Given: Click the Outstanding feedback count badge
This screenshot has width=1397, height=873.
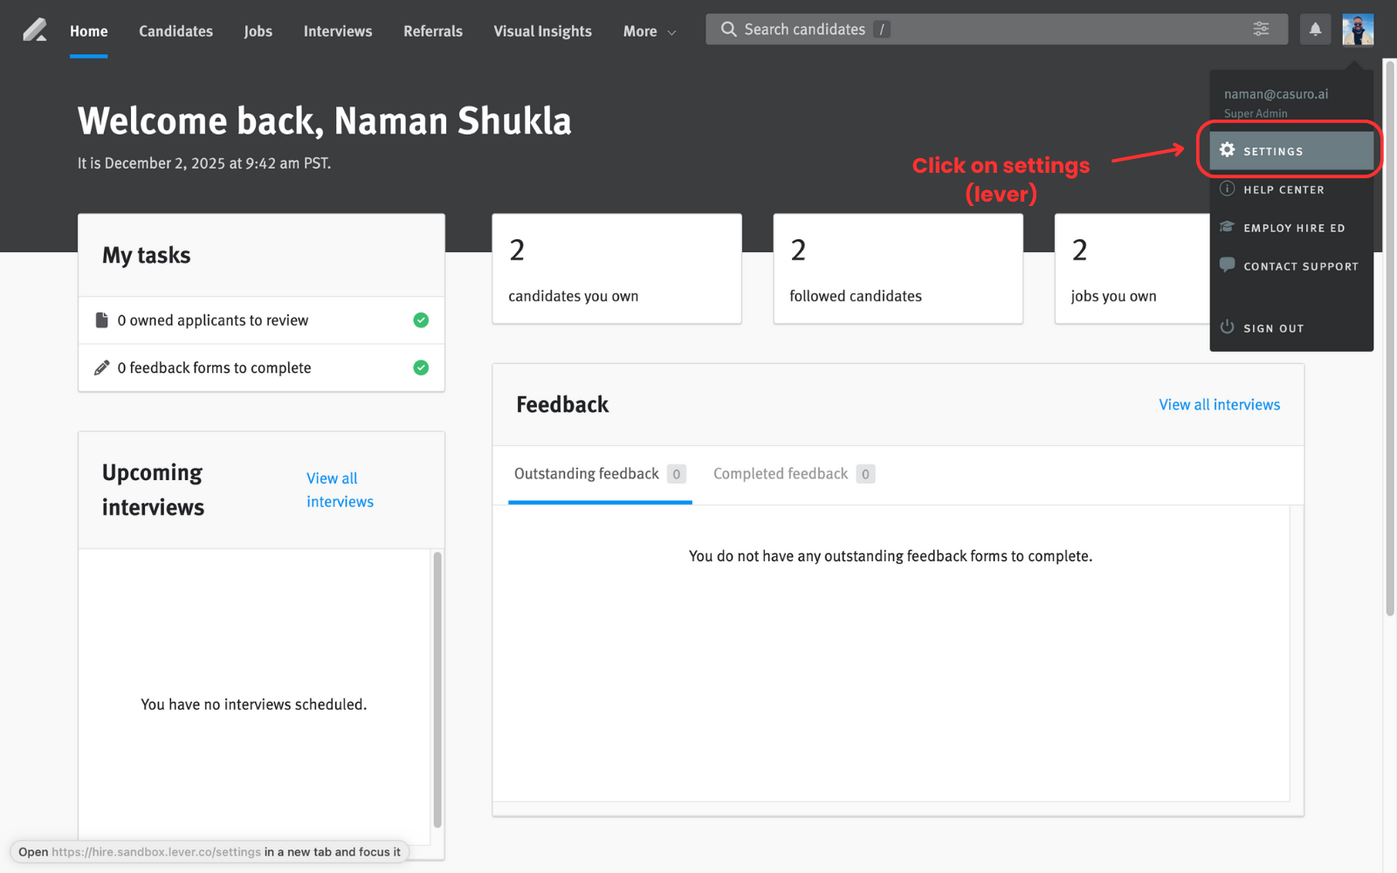Looking at the screenshot, I should (x=676, y=474).
